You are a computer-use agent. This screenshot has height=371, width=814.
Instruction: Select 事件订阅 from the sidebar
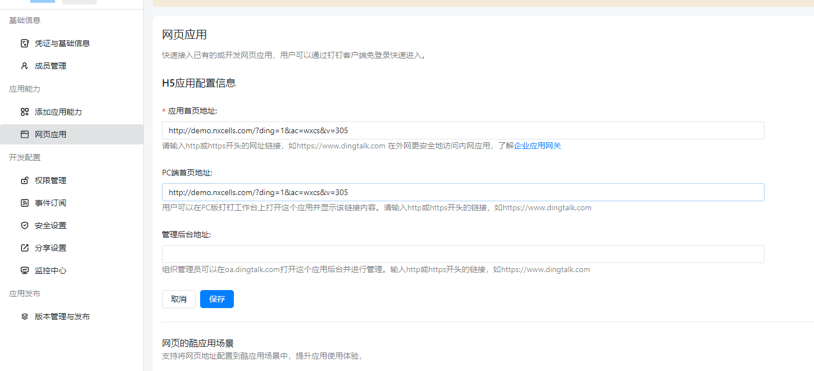pos(51,203)
